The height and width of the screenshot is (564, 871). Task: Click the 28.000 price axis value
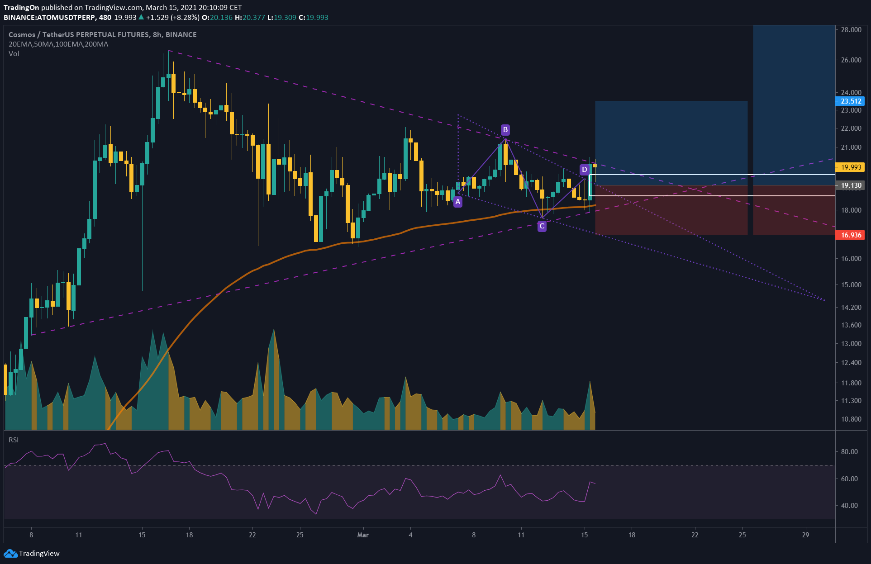pos(851,30)
